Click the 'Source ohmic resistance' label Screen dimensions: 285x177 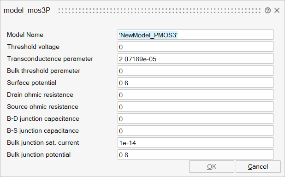pos(42,107)
